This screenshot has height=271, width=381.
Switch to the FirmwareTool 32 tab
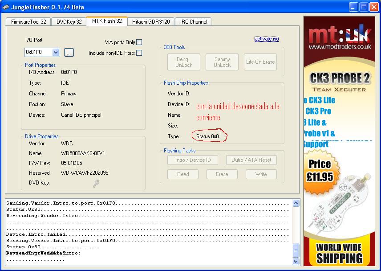click(x=28, y=22)
